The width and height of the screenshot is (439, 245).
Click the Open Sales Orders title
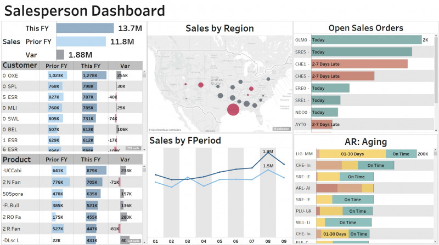(x=365, y=28)
